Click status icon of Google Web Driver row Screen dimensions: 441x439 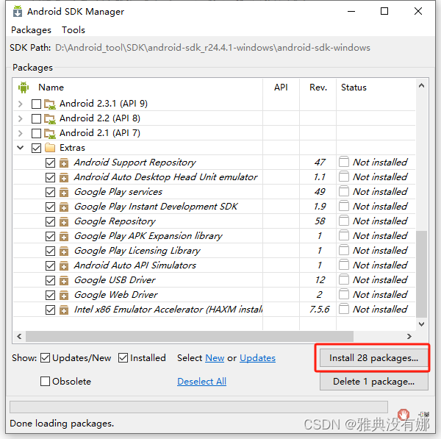(x=344, y=294)
